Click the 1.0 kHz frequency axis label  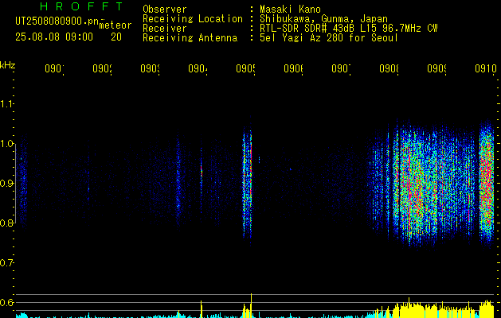click(x=7, y=144)
